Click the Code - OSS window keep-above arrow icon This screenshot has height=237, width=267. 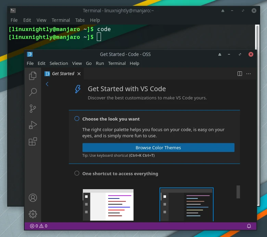point(220,54)
